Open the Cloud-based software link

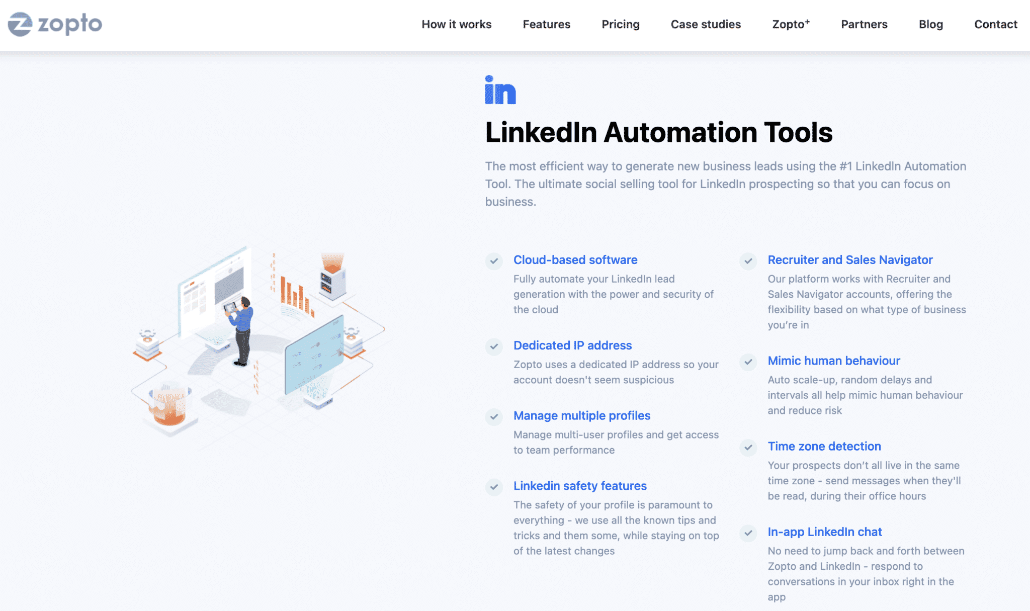pos(575,260)
